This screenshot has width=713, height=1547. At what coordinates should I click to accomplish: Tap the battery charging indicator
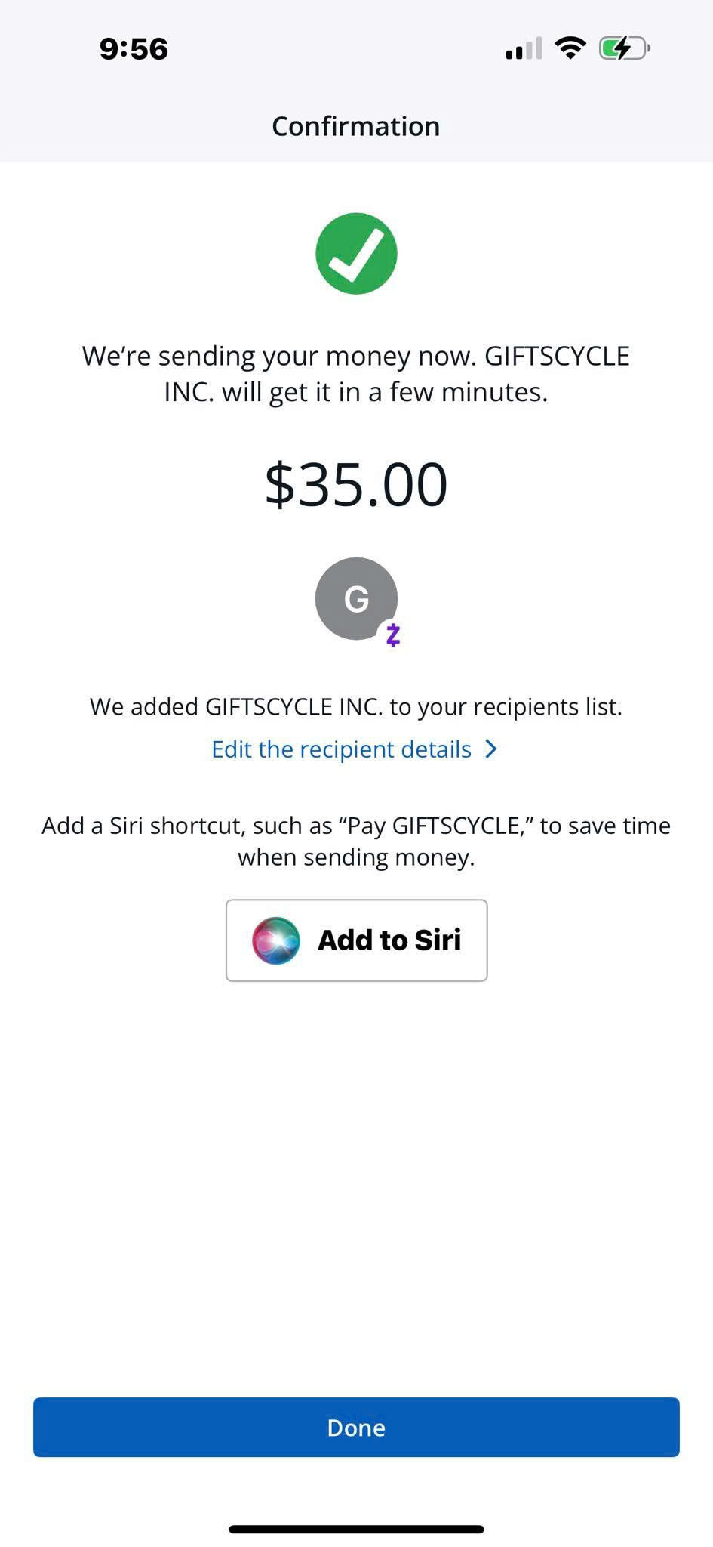[x=623, y=49]
